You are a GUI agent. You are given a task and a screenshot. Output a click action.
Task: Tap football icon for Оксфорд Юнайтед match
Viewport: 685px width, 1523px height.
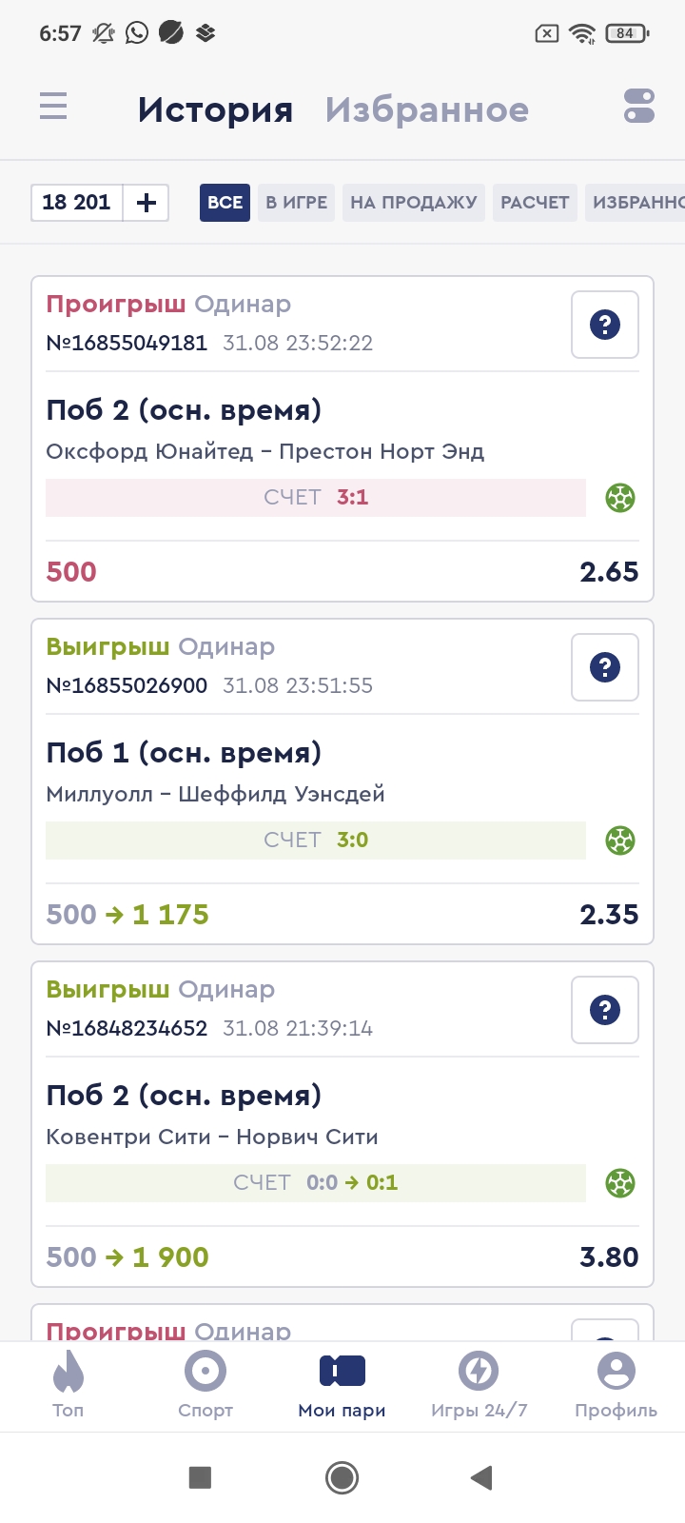620,498
